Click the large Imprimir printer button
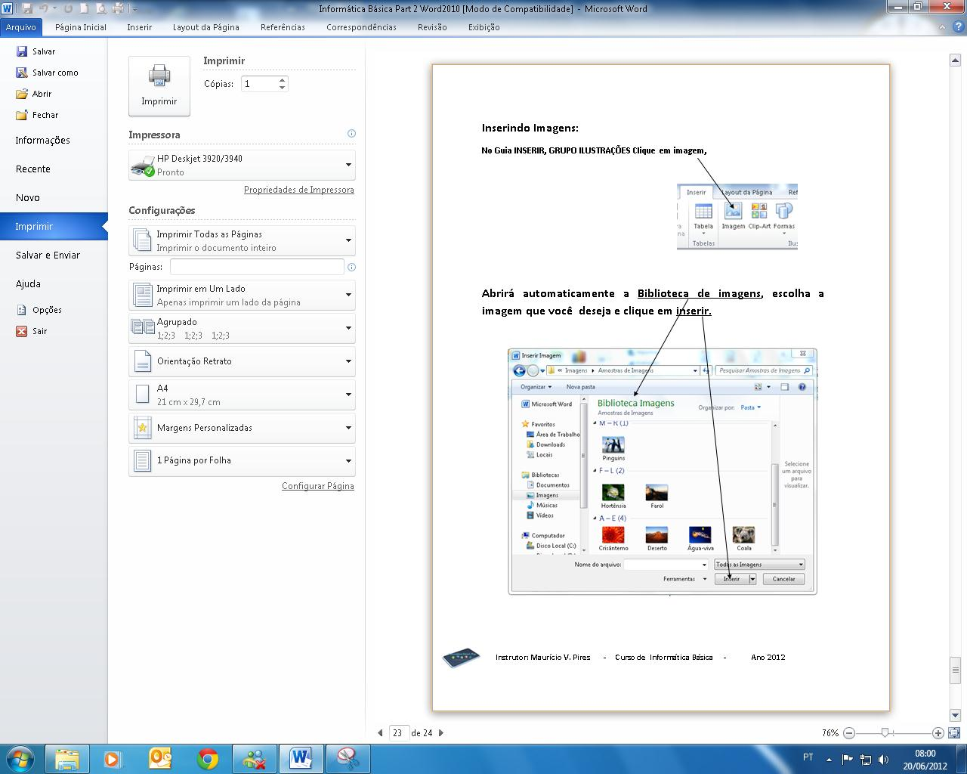The image size is (967, 774). tap(159, 86)
